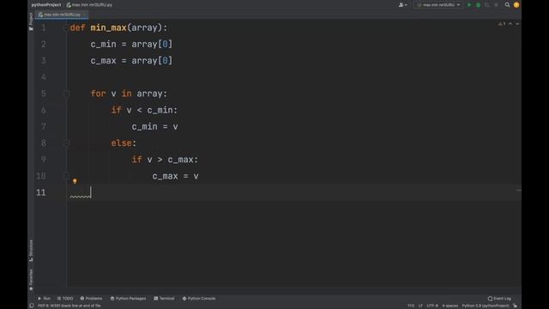The image size is (549, 309).
Task: Start debugging with the green bug icon
Action: 478,5
